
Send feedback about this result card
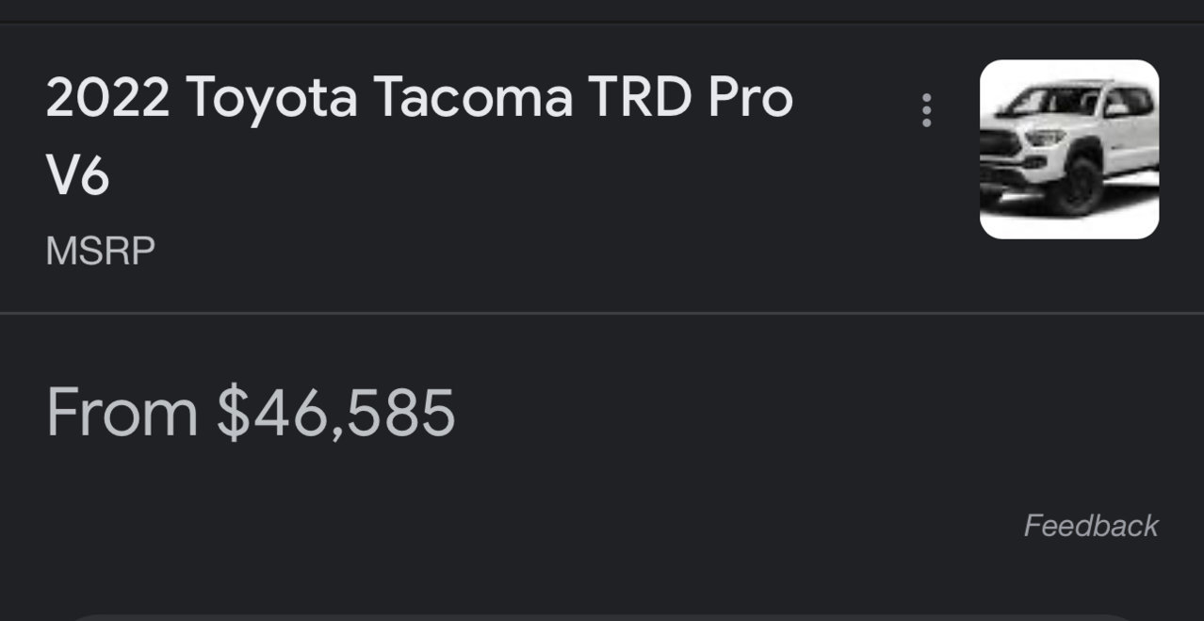click(1091, 525)
